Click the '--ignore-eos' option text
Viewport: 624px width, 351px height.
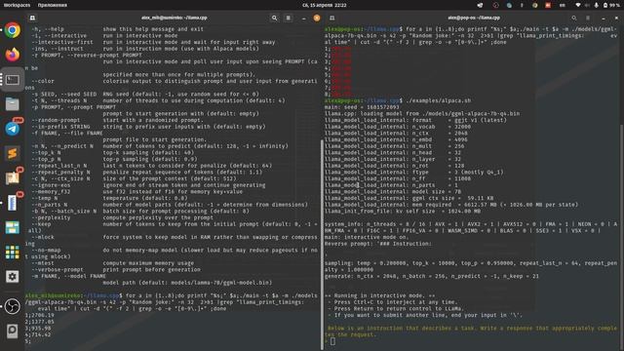(x=52, y=185)
